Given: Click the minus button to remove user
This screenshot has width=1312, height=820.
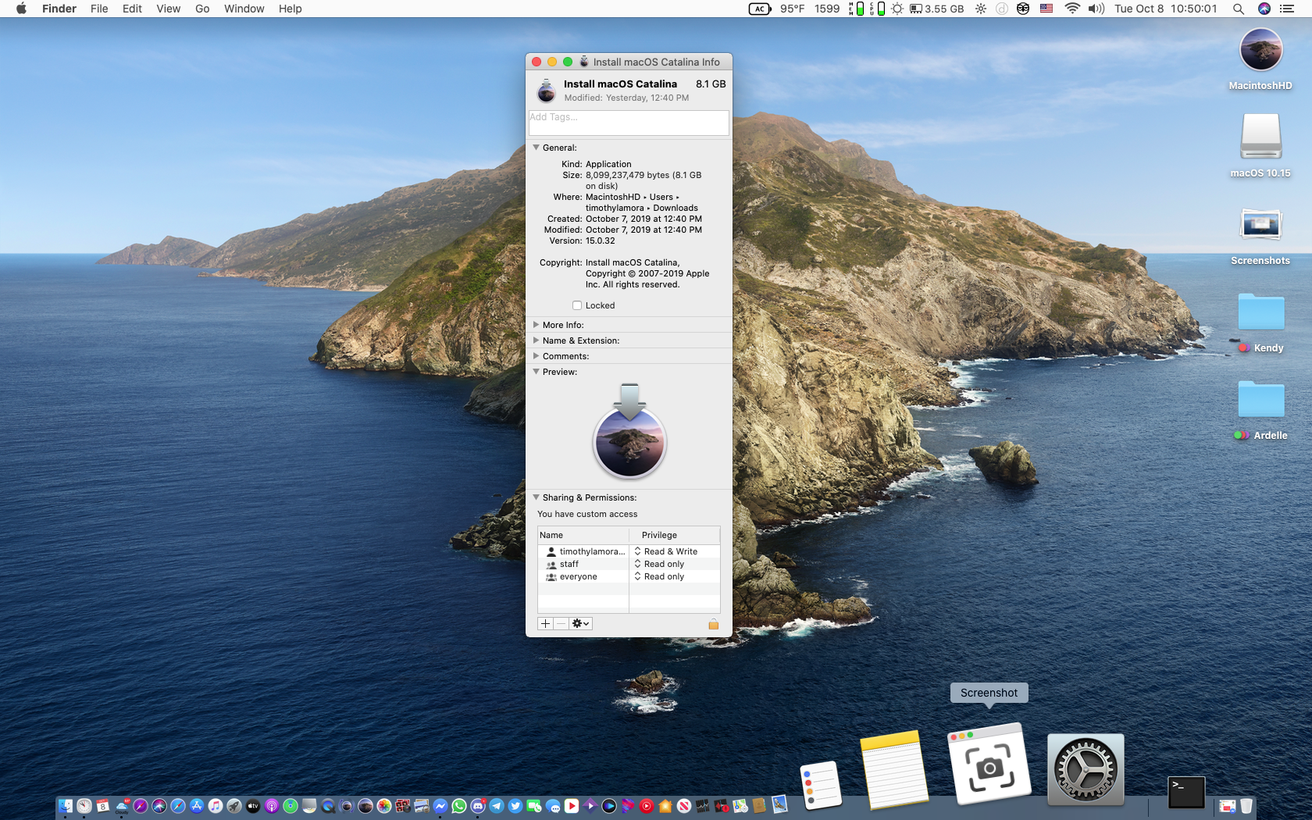Looking at the screenshot, I should (x=561, y=623).
